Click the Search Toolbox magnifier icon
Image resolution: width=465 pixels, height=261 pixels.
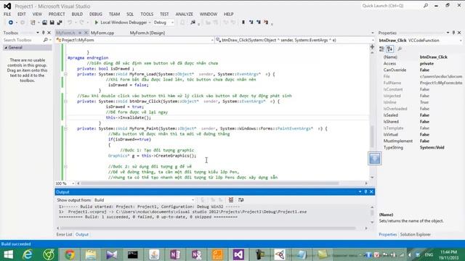45,40
